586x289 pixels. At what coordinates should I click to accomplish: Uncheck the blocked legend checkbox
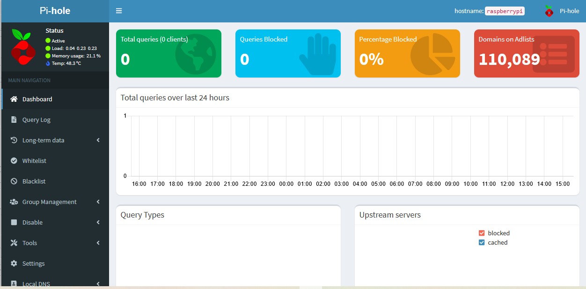482,233
